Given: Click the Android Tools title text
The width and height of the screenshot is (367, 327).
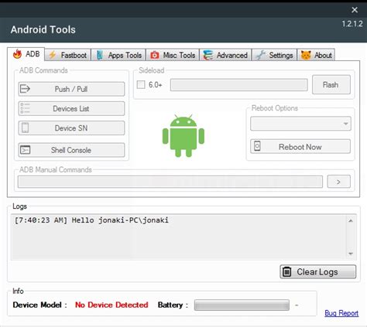Looking at the screenshot, I should tap(43, 29).
